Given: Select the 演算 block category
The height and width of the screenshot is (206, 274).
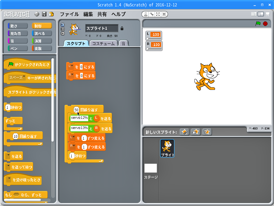Looking at the screenshot, I should (x=42, y=41).
